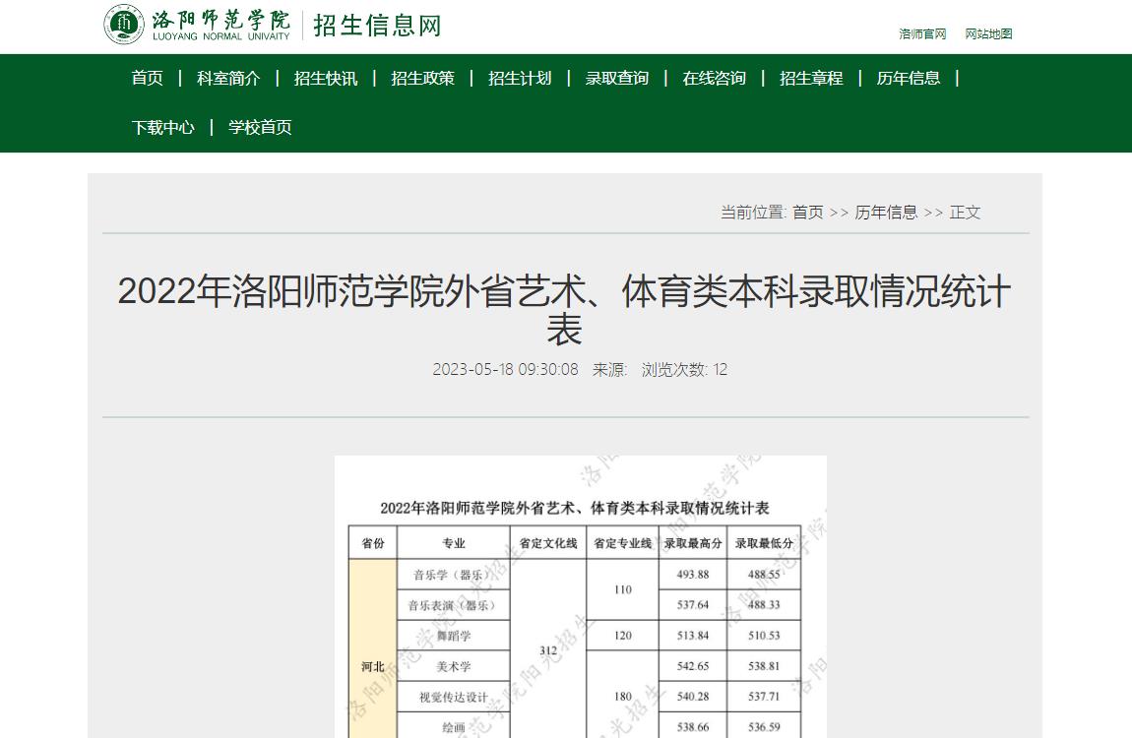Click the 正文 breadcrumb text
This screenshot has width=1132, height=738.
(x=966, y=213)
